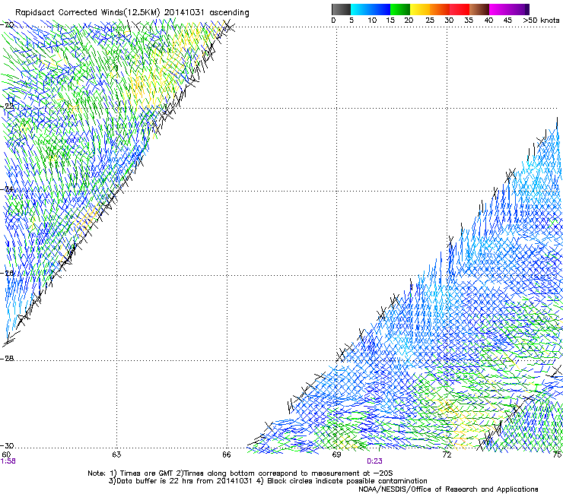Click the '25' legend scale label

pos(430,21)
